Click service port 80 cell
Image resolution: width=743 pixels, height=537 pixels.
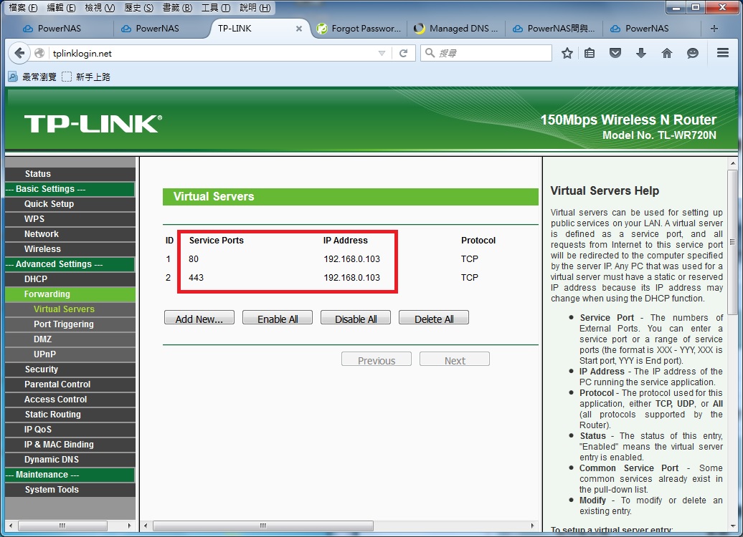tap(194, 258)
